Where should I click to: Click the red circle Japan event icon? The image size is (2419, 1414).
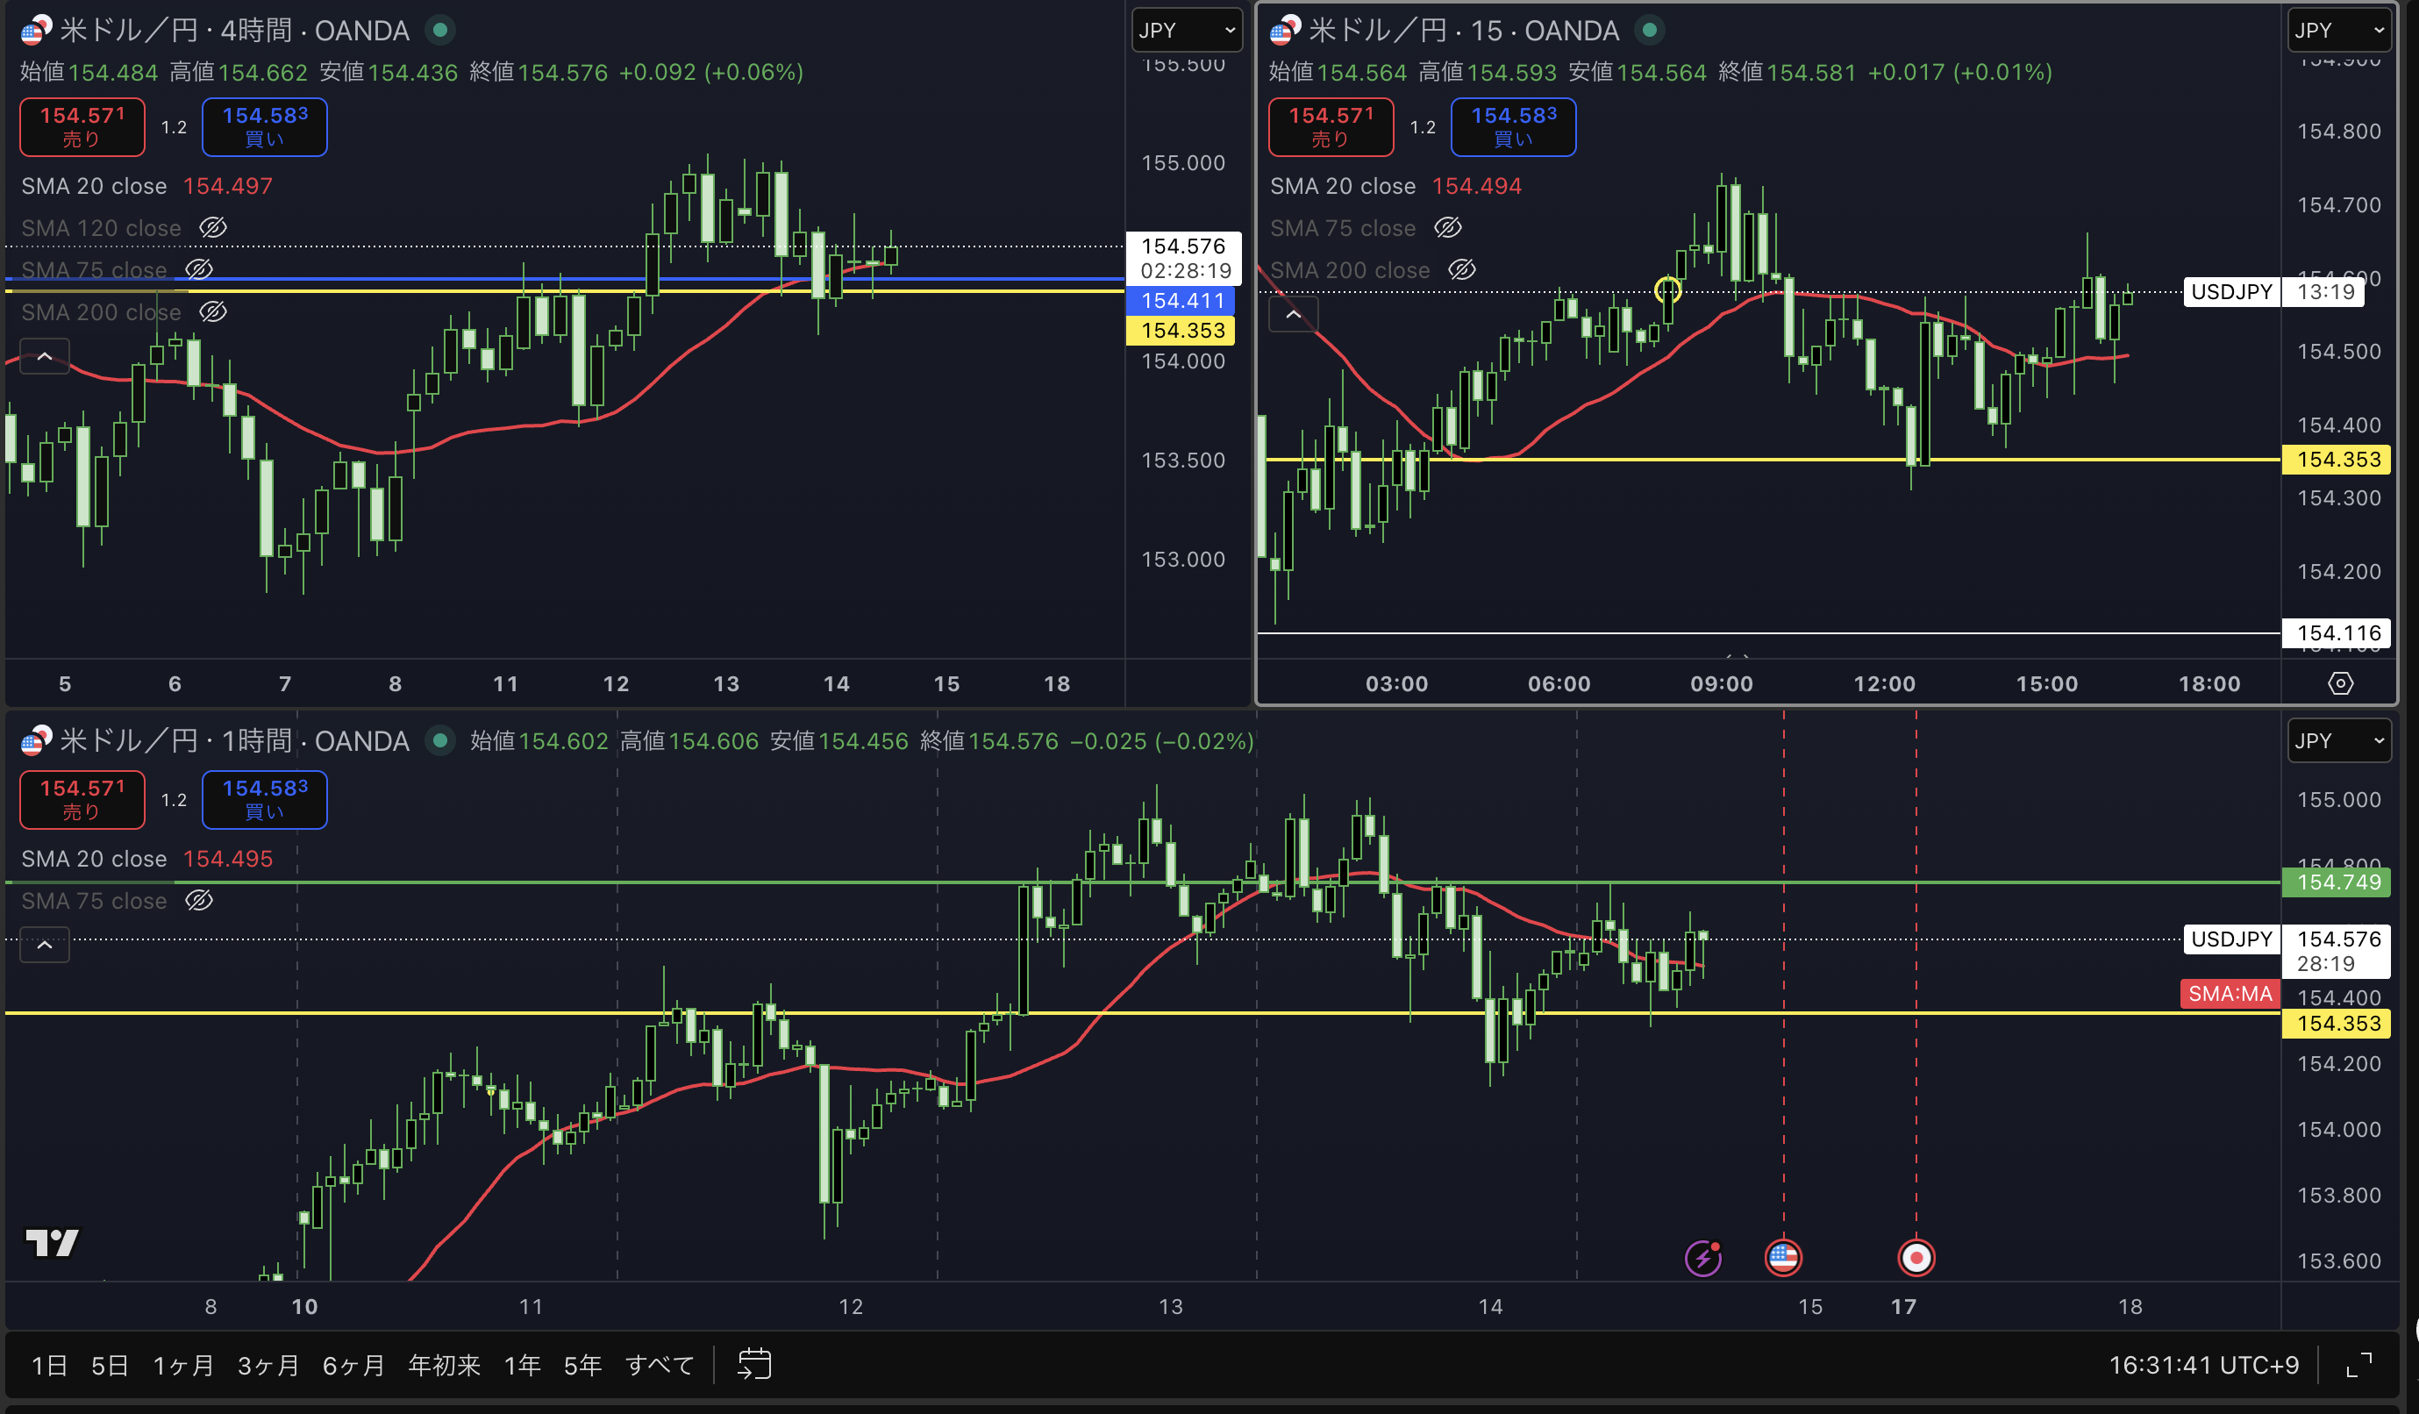pyautogui.click(x=1916, y=1258)
